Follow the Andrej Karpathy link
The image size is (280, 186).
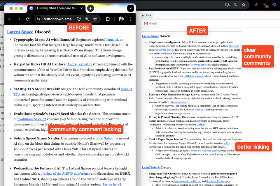pos(80,64)
